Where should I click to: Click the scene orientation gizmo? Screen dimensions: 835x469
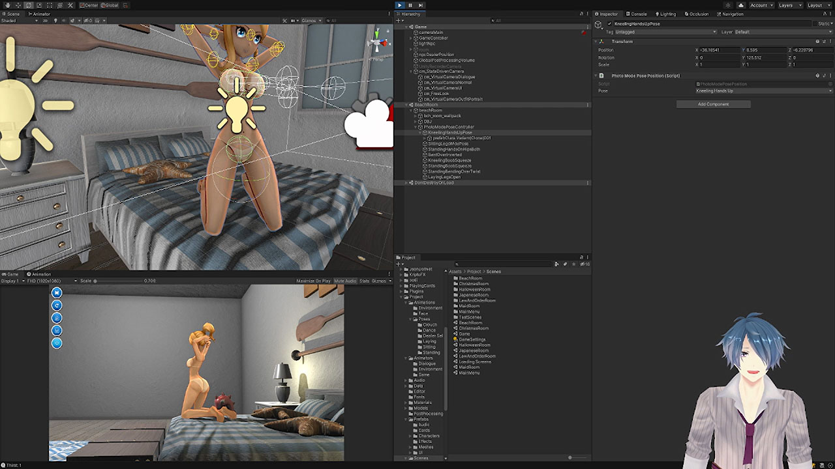(376, 42)
